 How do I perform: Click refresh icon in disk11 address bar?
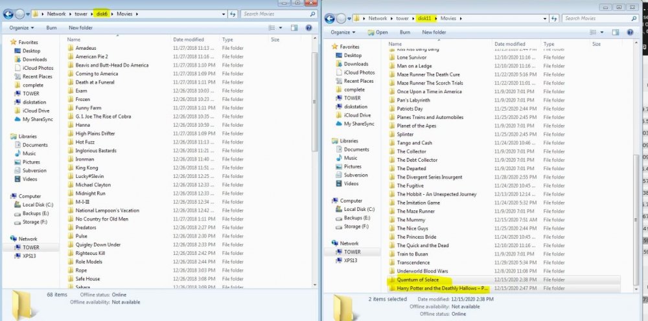(x=554, y=19)
